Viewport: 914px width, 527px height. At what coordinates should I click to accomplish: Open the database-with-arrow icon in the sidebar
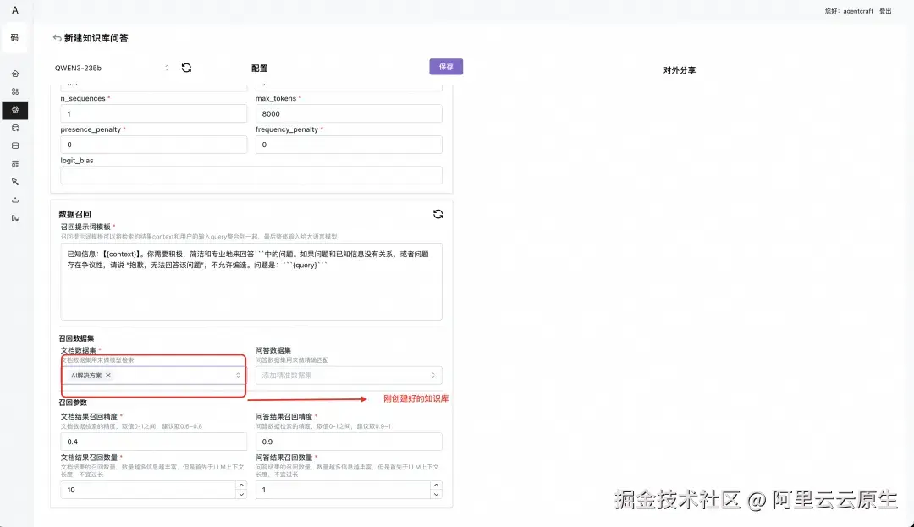pos(15,128)
